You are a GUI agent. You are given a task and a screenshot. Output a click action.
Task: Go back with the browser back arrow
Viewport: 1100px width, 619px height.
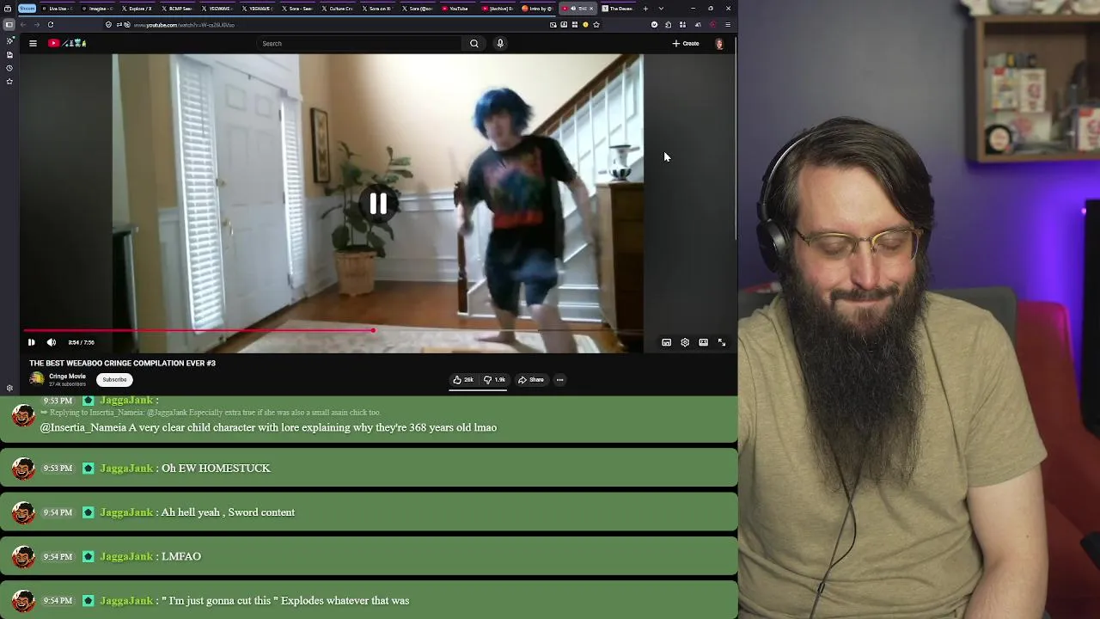coord(23,25)
